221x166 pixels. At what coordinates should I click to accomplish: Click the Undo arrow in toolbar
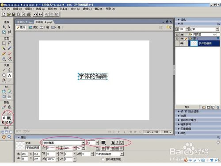coord(35,14)
